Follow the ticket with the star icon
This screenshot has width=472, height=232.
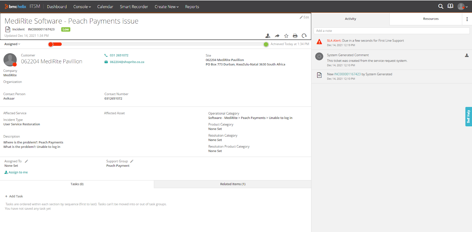pos(286,36)
